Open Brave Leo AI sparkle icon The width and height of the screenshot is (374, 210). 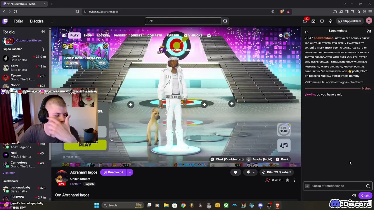coord(358,12)
